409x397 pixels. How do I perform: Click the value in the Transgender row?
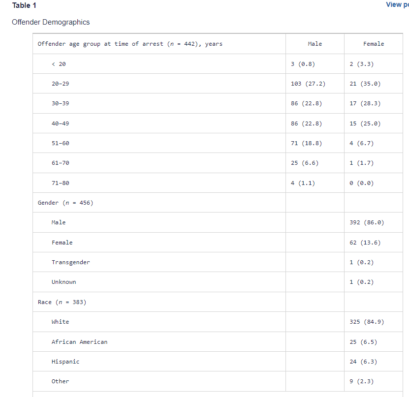click(x=362, y=262)
